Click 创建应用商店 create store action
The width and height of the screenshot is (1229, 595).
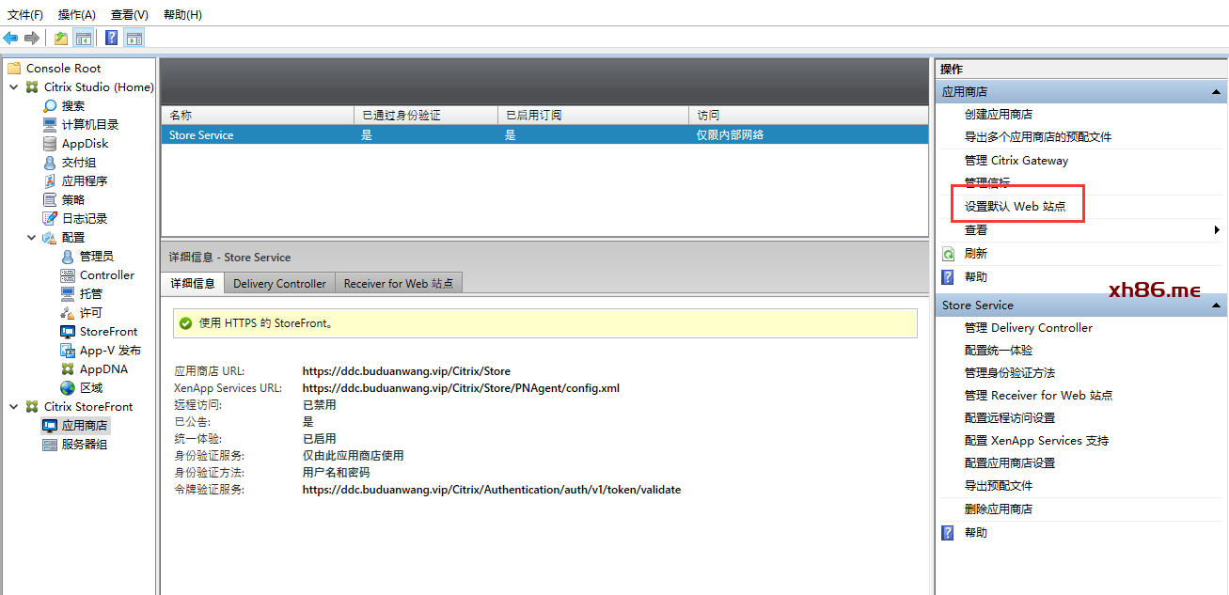(x=999, y=114)
